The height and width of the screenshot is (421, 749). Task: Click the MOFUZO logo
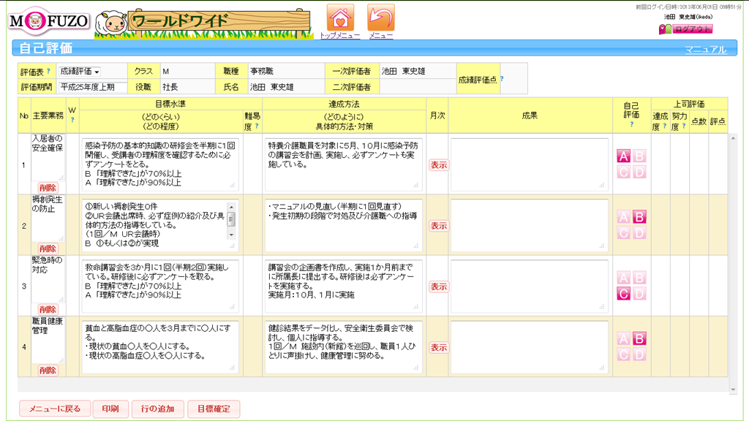pyautogui.click(x=48, y=22)
